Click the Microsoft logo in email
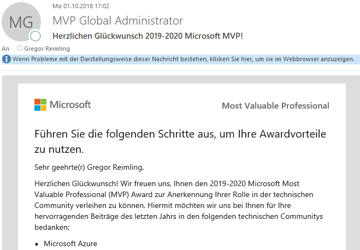 tap(63, 105)
